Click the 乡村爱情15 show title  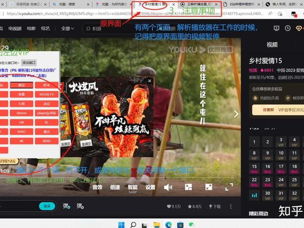(x=265, y=61)
